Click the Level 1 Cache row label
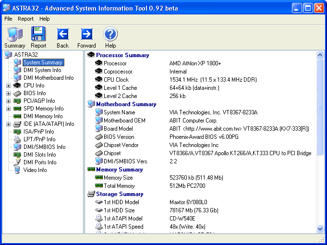Viewport: 327px width, 245px height. click(x=121, y=88)
